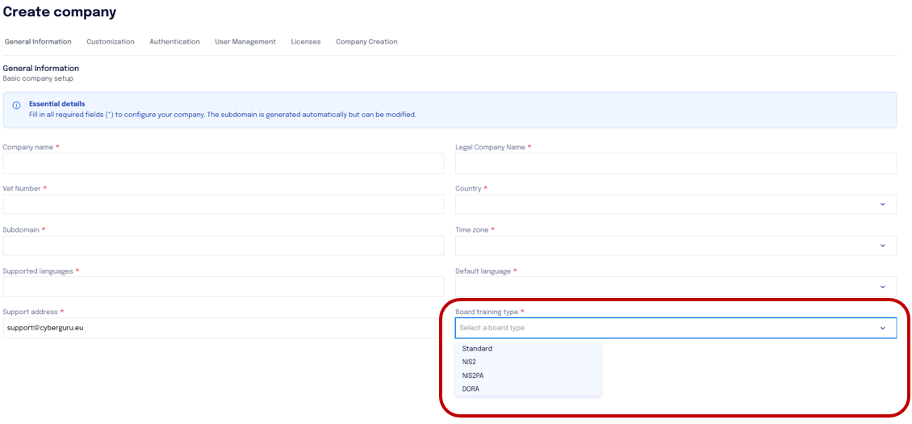Select the NIS2 board type option
The image size is (912, 424).
pyautogui.click(x=528, y=362)
